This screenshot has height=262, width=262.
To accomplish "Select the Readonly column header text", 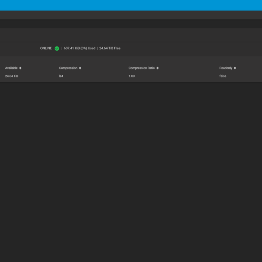I will [x=226, y=68].
